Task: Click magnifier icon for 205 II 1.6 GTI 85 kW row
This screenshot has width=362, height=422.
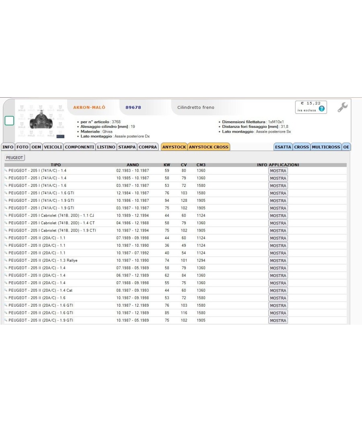Action: point(6,313)
